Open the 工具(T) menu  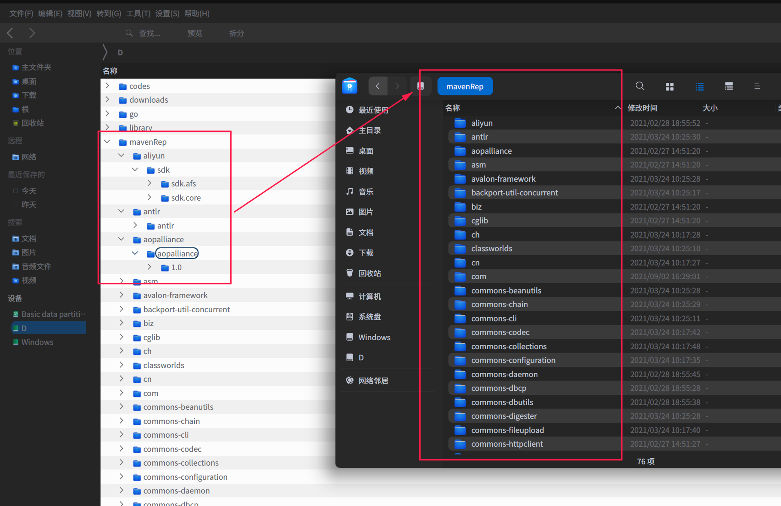[138, 14]
